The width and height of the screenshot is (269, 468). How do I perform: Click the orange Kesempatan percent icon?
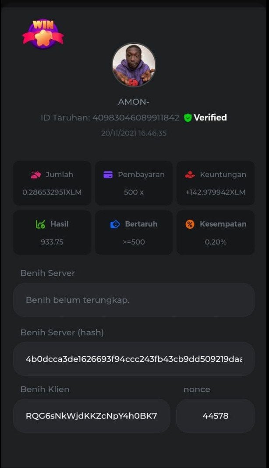point(190,224)
